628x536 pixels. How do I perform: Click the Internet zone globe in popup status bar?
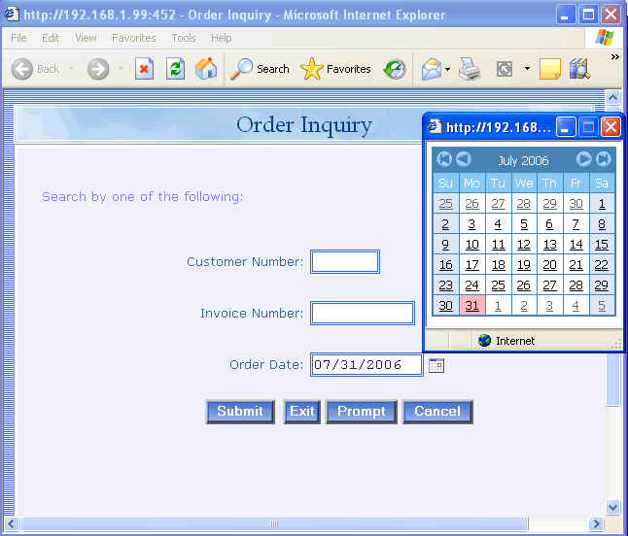(485, 341)
